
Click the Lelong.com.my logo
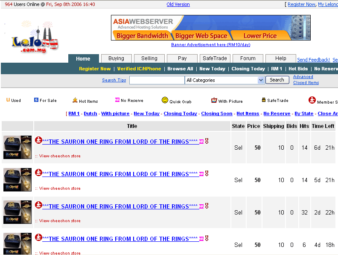[x=35, y=38]
